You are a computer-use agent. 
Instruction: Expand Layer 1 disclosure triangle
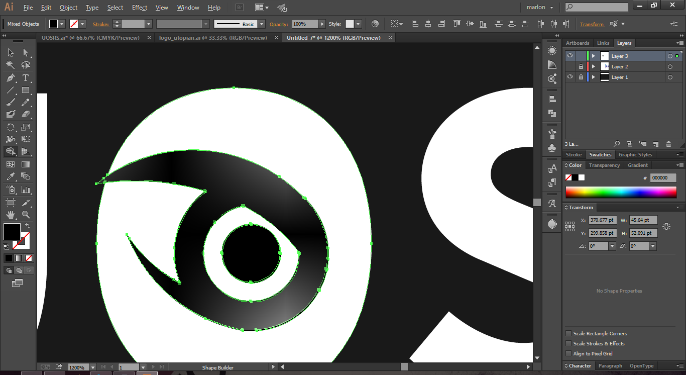tap(593, 77)
